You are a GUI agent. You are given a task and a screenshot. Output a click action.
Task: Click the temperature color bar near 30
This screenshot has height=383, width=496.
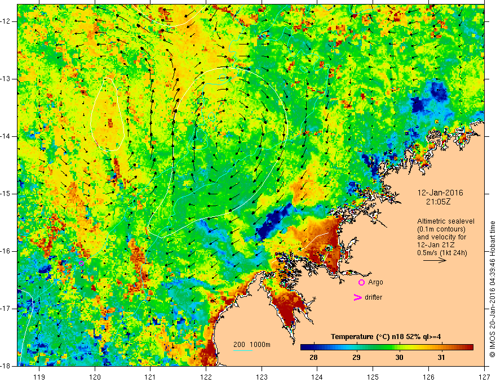[399, 348]
